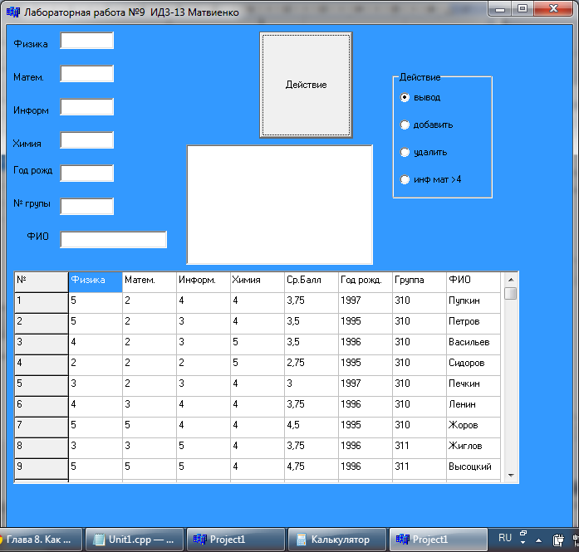Click Пупкин's birth year 1997 cell
This screenshot has width=579, height=552.
365,303
